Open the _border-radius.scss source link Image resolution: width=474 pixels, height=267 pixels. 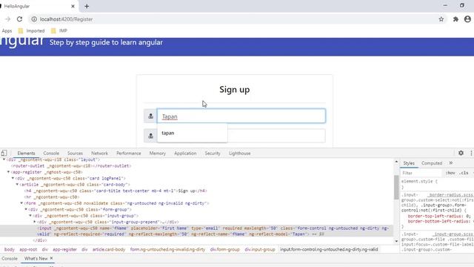(x=451, y=195)
